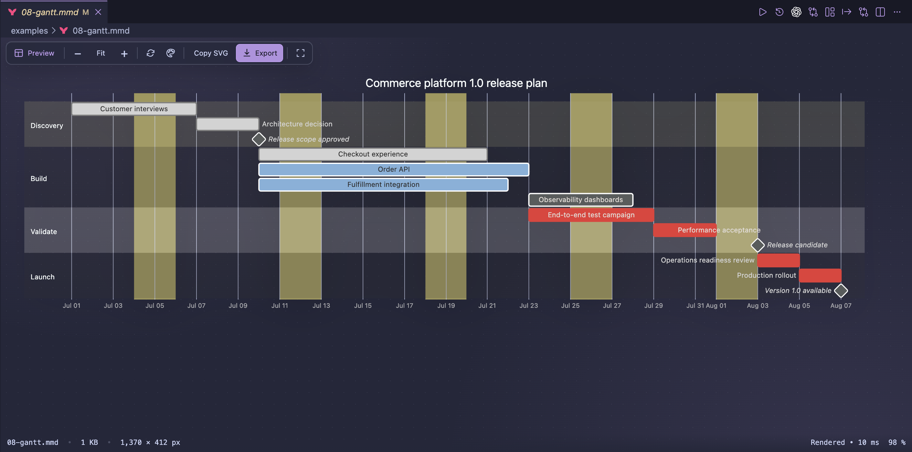
Task: Click the Release scope approved milestone diamond
Action: (259, 139)
